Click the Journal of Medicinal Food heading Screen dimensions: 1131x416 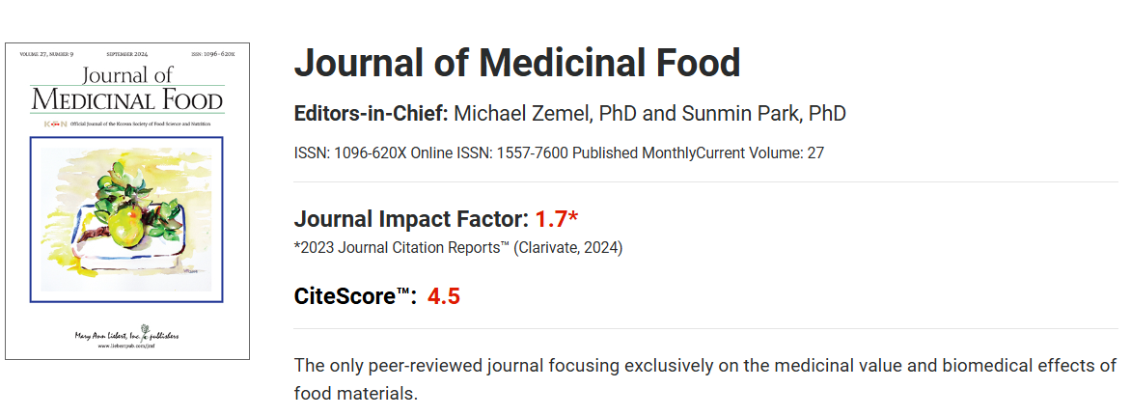point(516,63)
